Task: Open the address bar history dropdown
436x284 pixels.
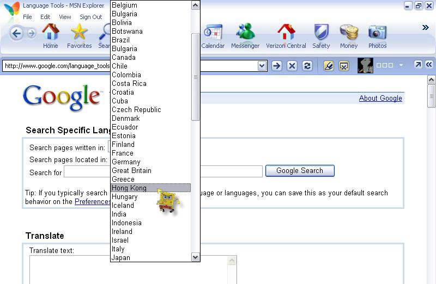Action: coord(262,66)
